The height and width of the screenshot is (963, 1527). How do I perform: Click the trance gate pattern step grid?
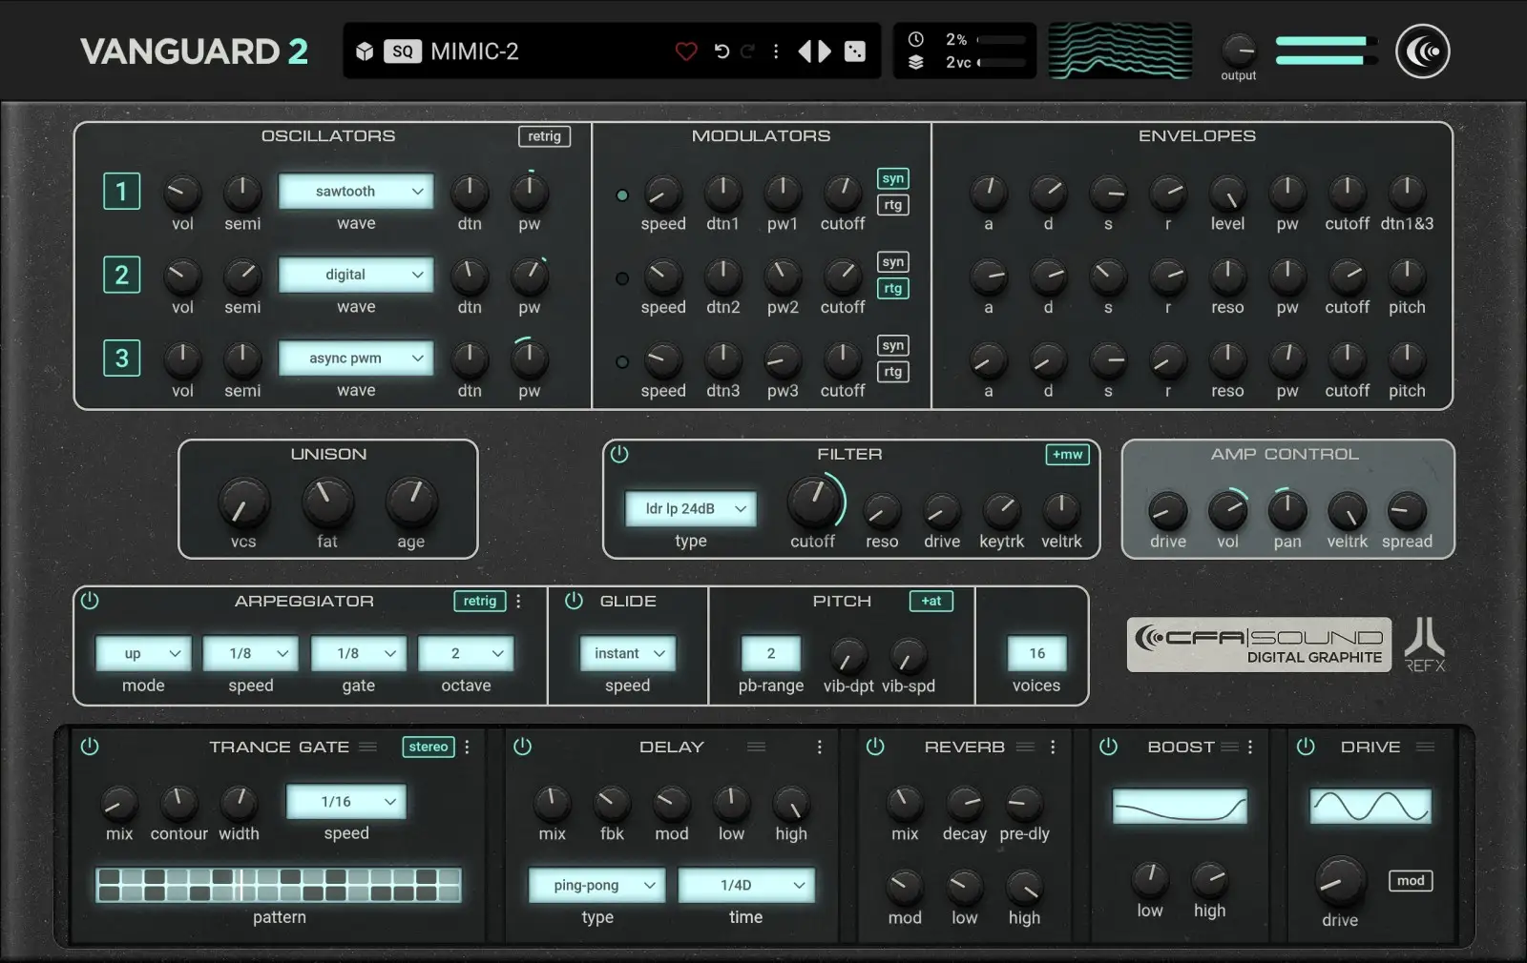click(279, 885)
